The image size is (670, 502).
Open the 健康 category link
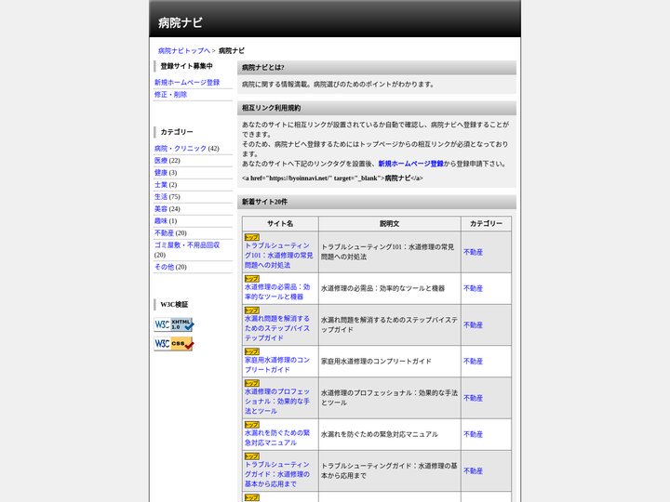161,173
